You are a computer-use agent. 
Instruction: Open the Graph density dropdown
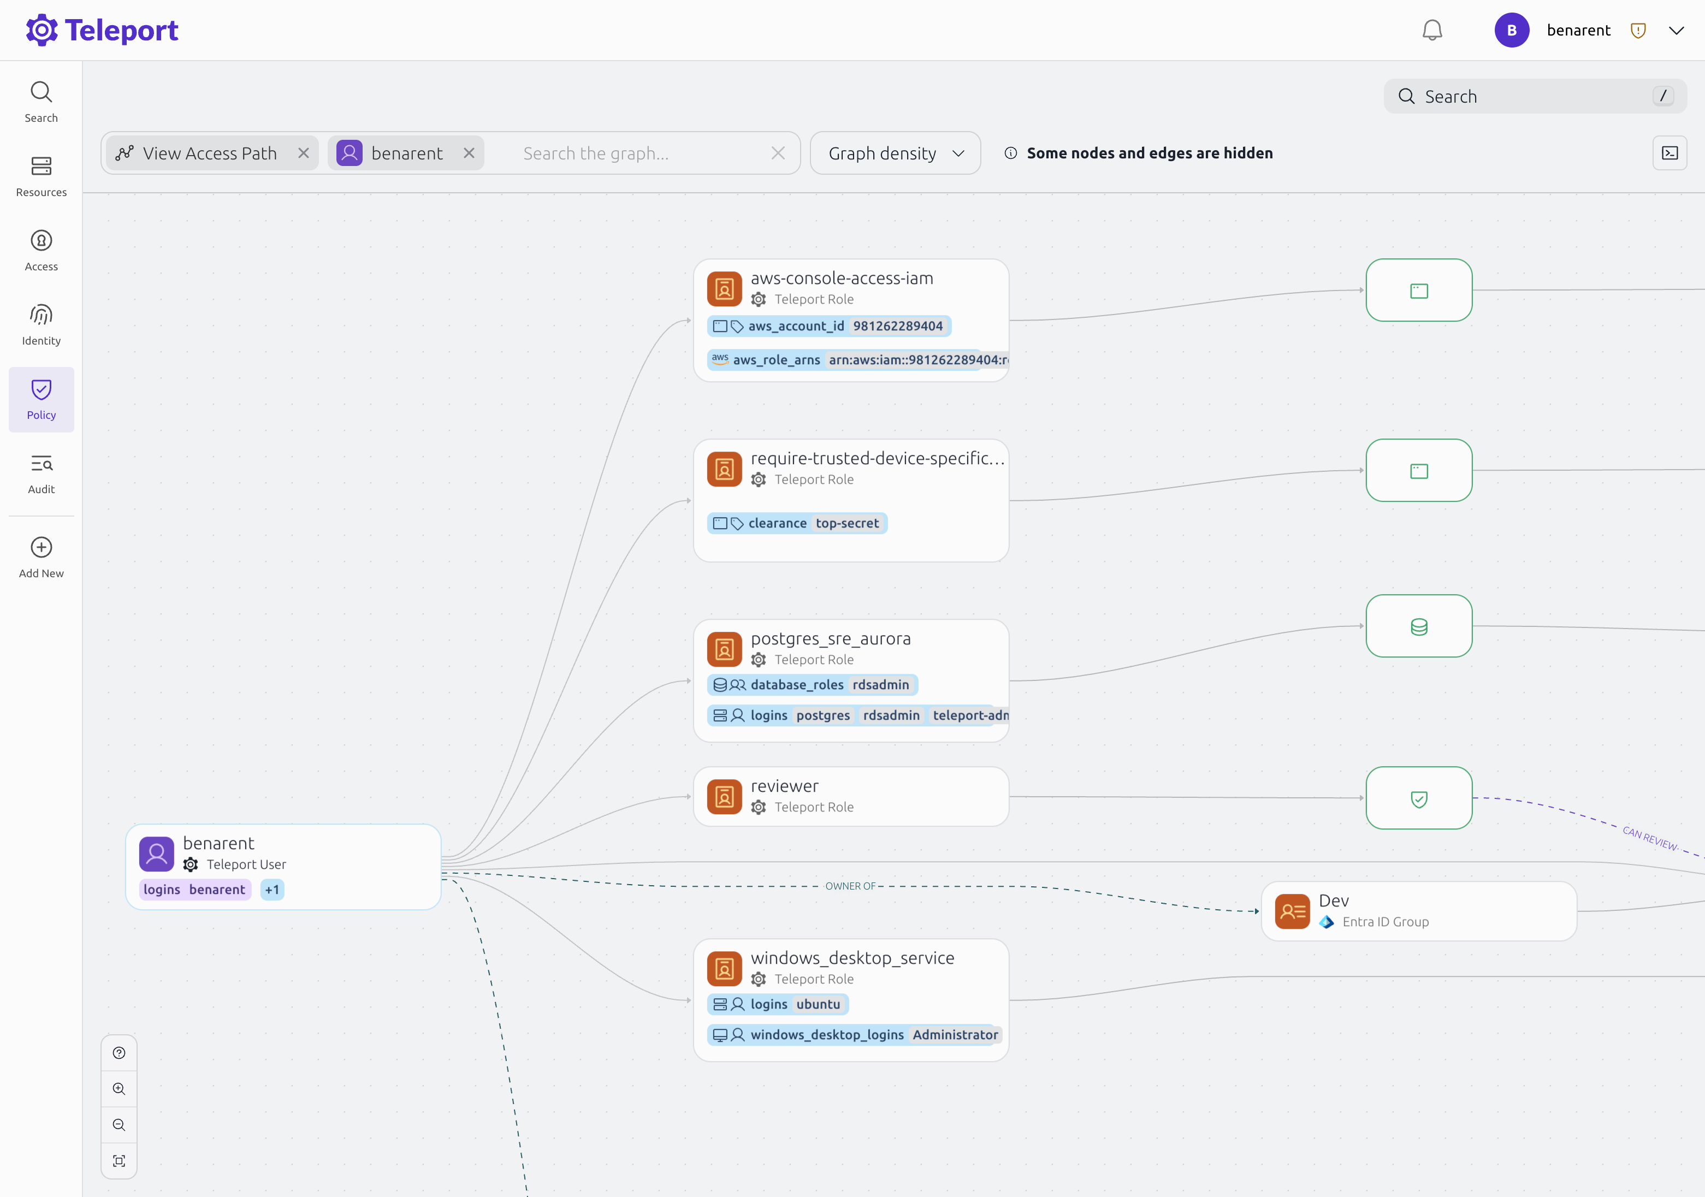point(895,153)
